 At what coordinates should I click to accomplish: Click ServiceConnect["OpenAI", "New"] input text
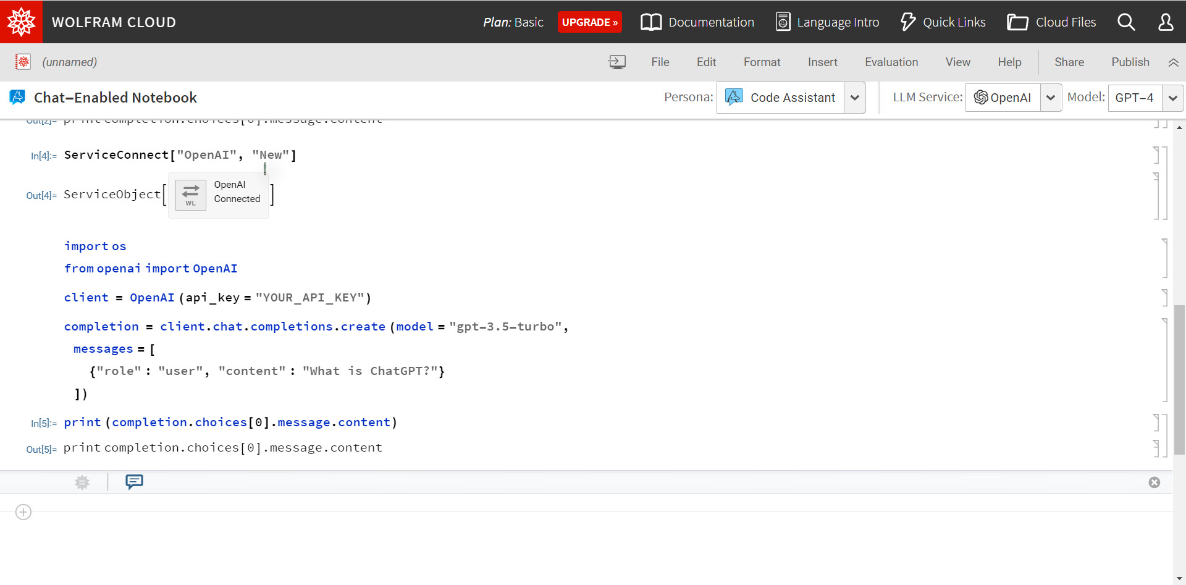click(180, 155)
